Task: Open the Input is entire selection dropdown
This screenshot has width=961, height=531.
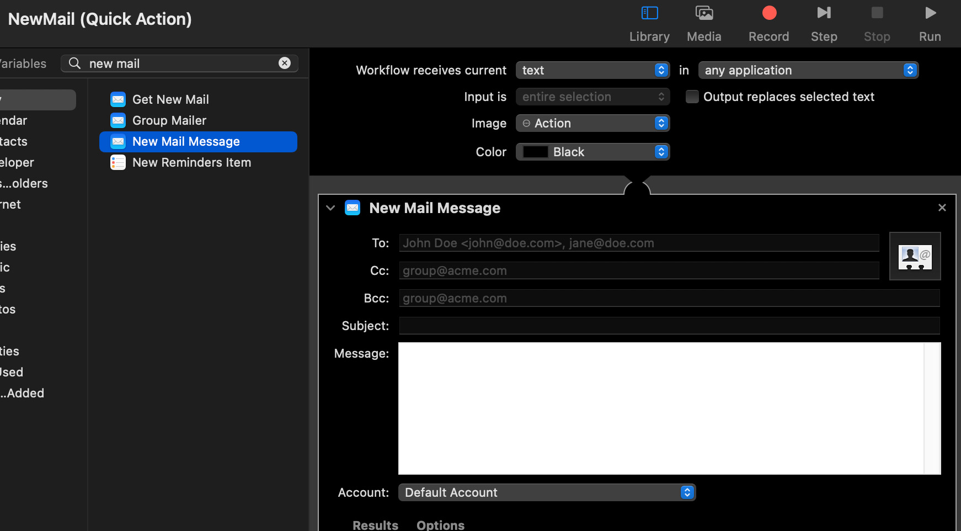Action: [x=593, y=97]
